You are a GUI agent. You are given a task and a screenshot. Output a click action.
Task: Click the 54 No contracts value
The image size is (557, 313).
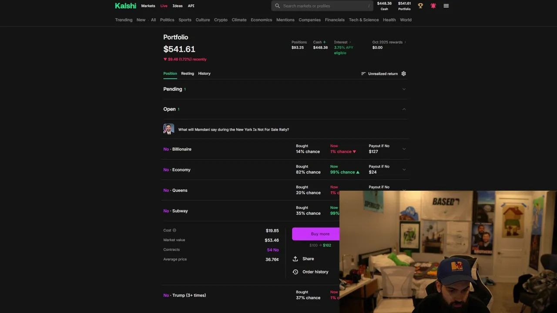[x=273, y=250]
